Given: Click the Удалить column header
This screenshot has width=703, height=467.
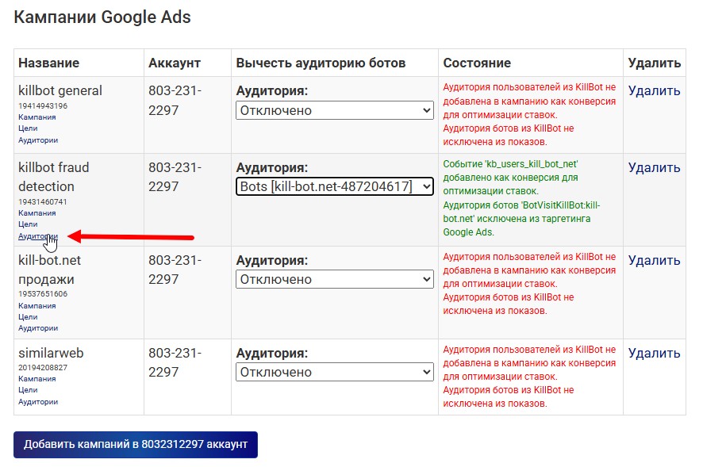Looking at the screenshot, I should click(x=654, y=63).
